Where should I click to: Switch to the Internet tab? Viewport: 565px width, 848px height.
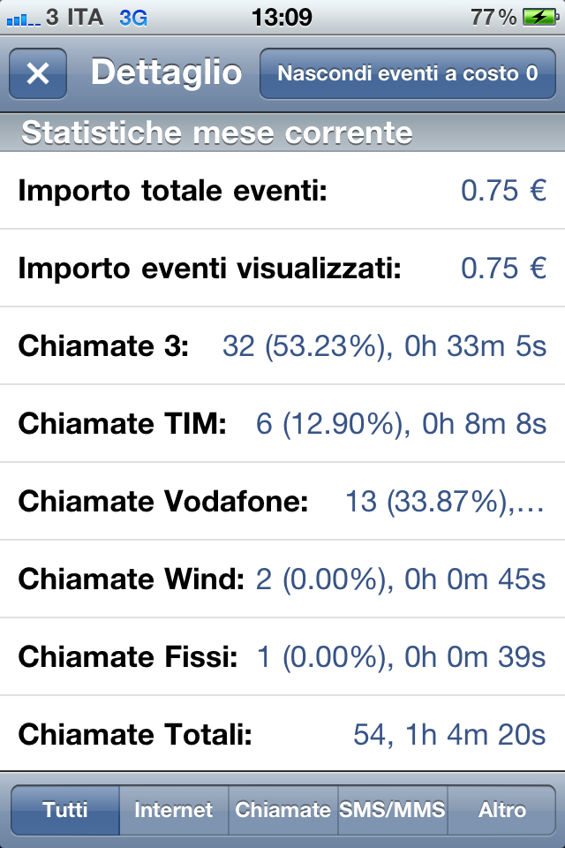174,810
